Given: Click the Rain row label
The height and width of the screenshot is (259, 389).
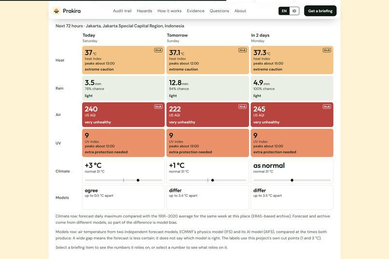Looking at the screenshot, I should 59,88.
